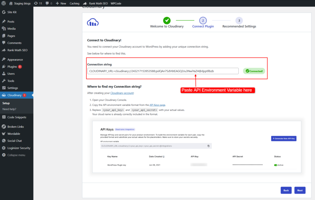Select Setup submenu under Cloudinary

[6, 103]
